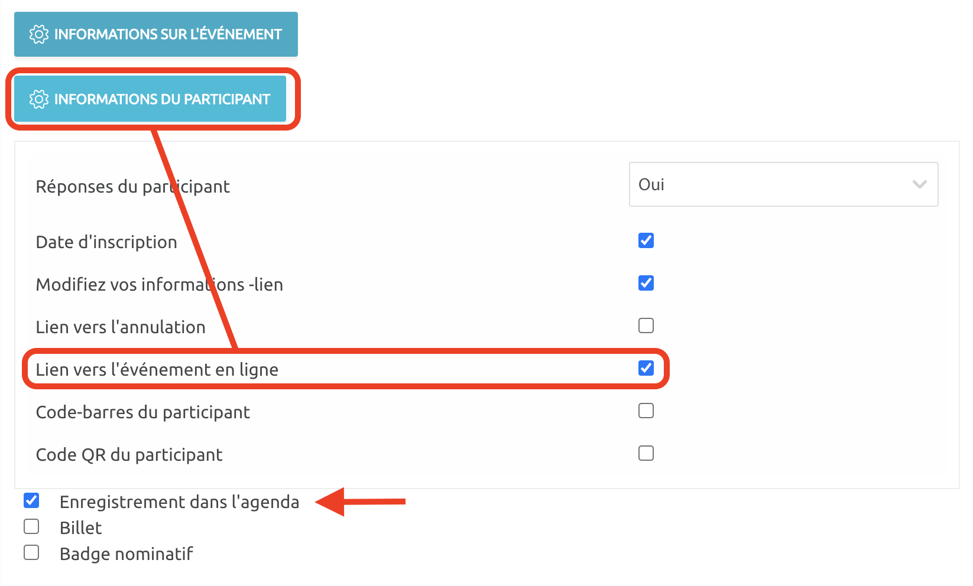Click the Billet label text
The image size is (973, 586).
(x=81, y=528)
